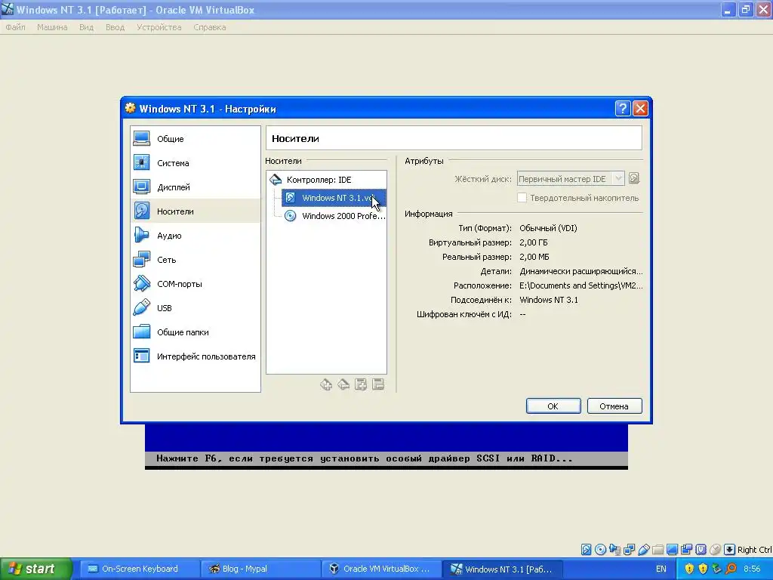Click the Обычный (VDI) format value
The width and height of the screenshot is (773, 580).
548,228
